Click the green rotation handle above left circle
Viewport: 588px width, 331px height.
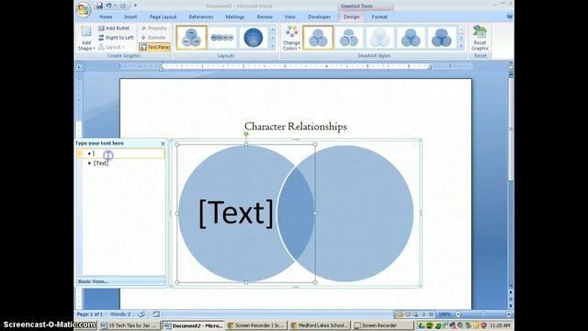(x=246, y=134)
